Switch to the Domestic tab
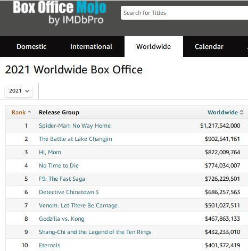248x251 pixels. pos(31,47)
